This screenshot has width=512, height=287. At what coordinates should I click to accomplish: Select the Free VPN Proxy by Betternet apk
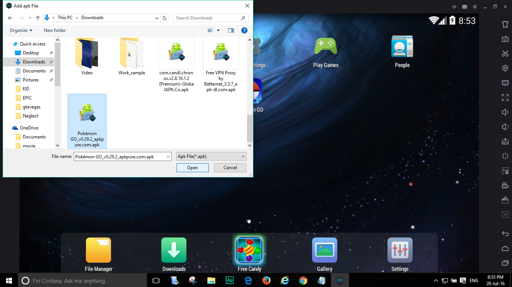221,65
